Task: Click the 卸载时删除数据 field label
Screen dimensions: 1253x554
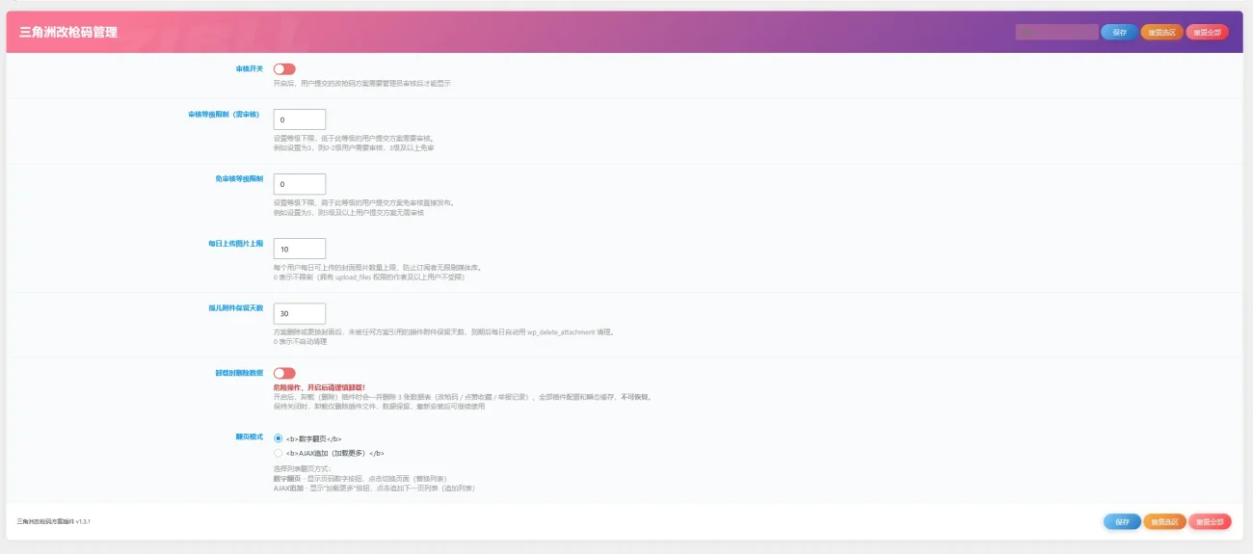Action: pos(239,373)
